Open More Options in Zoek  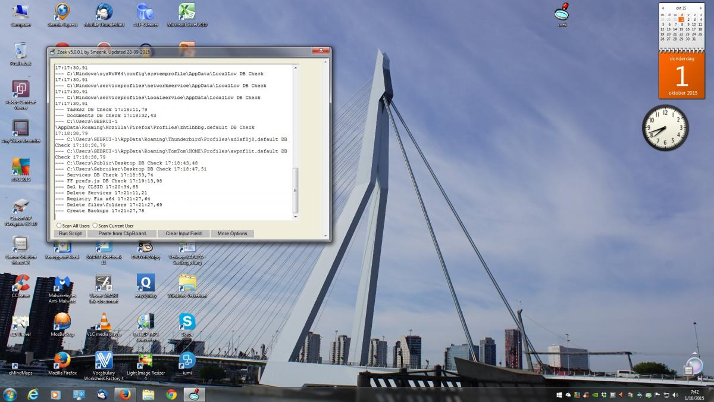(x=232, y=233)
